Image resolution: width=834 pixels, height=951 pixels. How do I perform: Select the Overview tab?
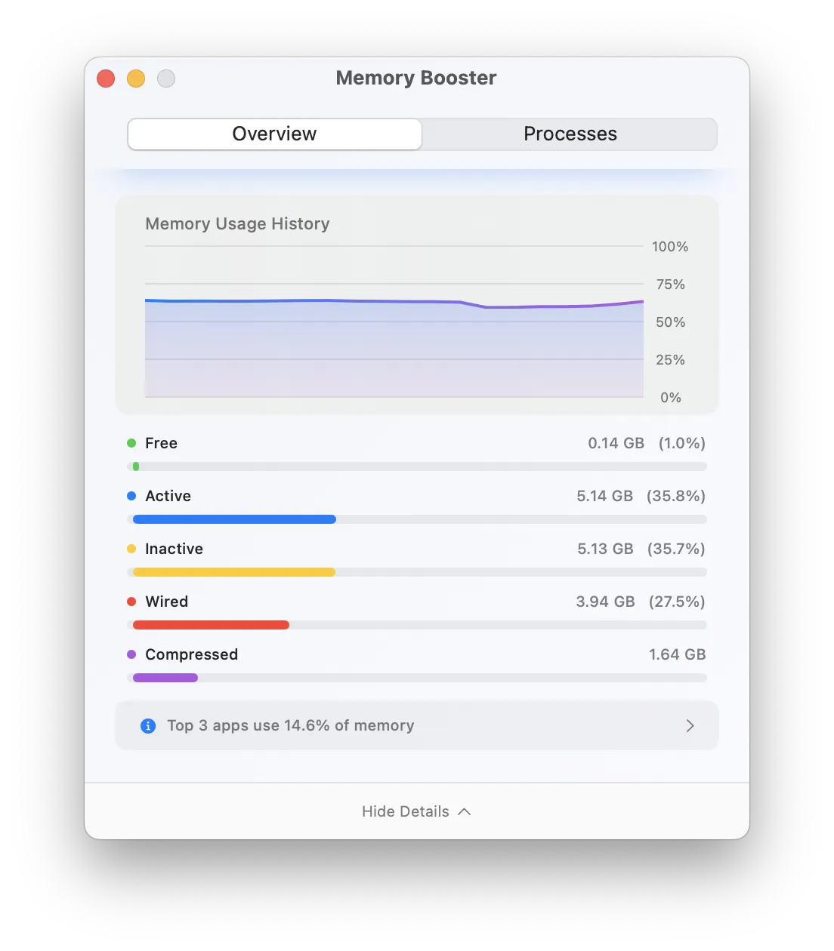pos(275,134)
